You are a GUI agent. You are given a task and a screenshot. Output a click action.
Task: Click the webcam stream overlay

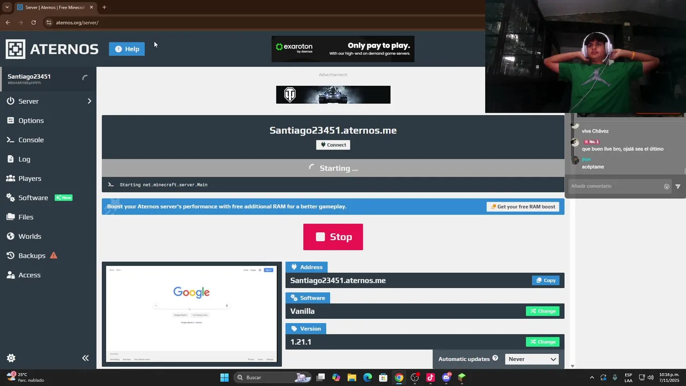pyautogui.click(x=585, y=56)
